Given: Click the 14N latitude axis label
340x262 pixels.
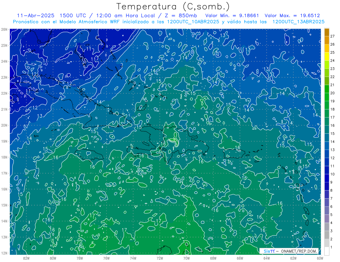Looking at the screenshot, I should coord(4,221).
